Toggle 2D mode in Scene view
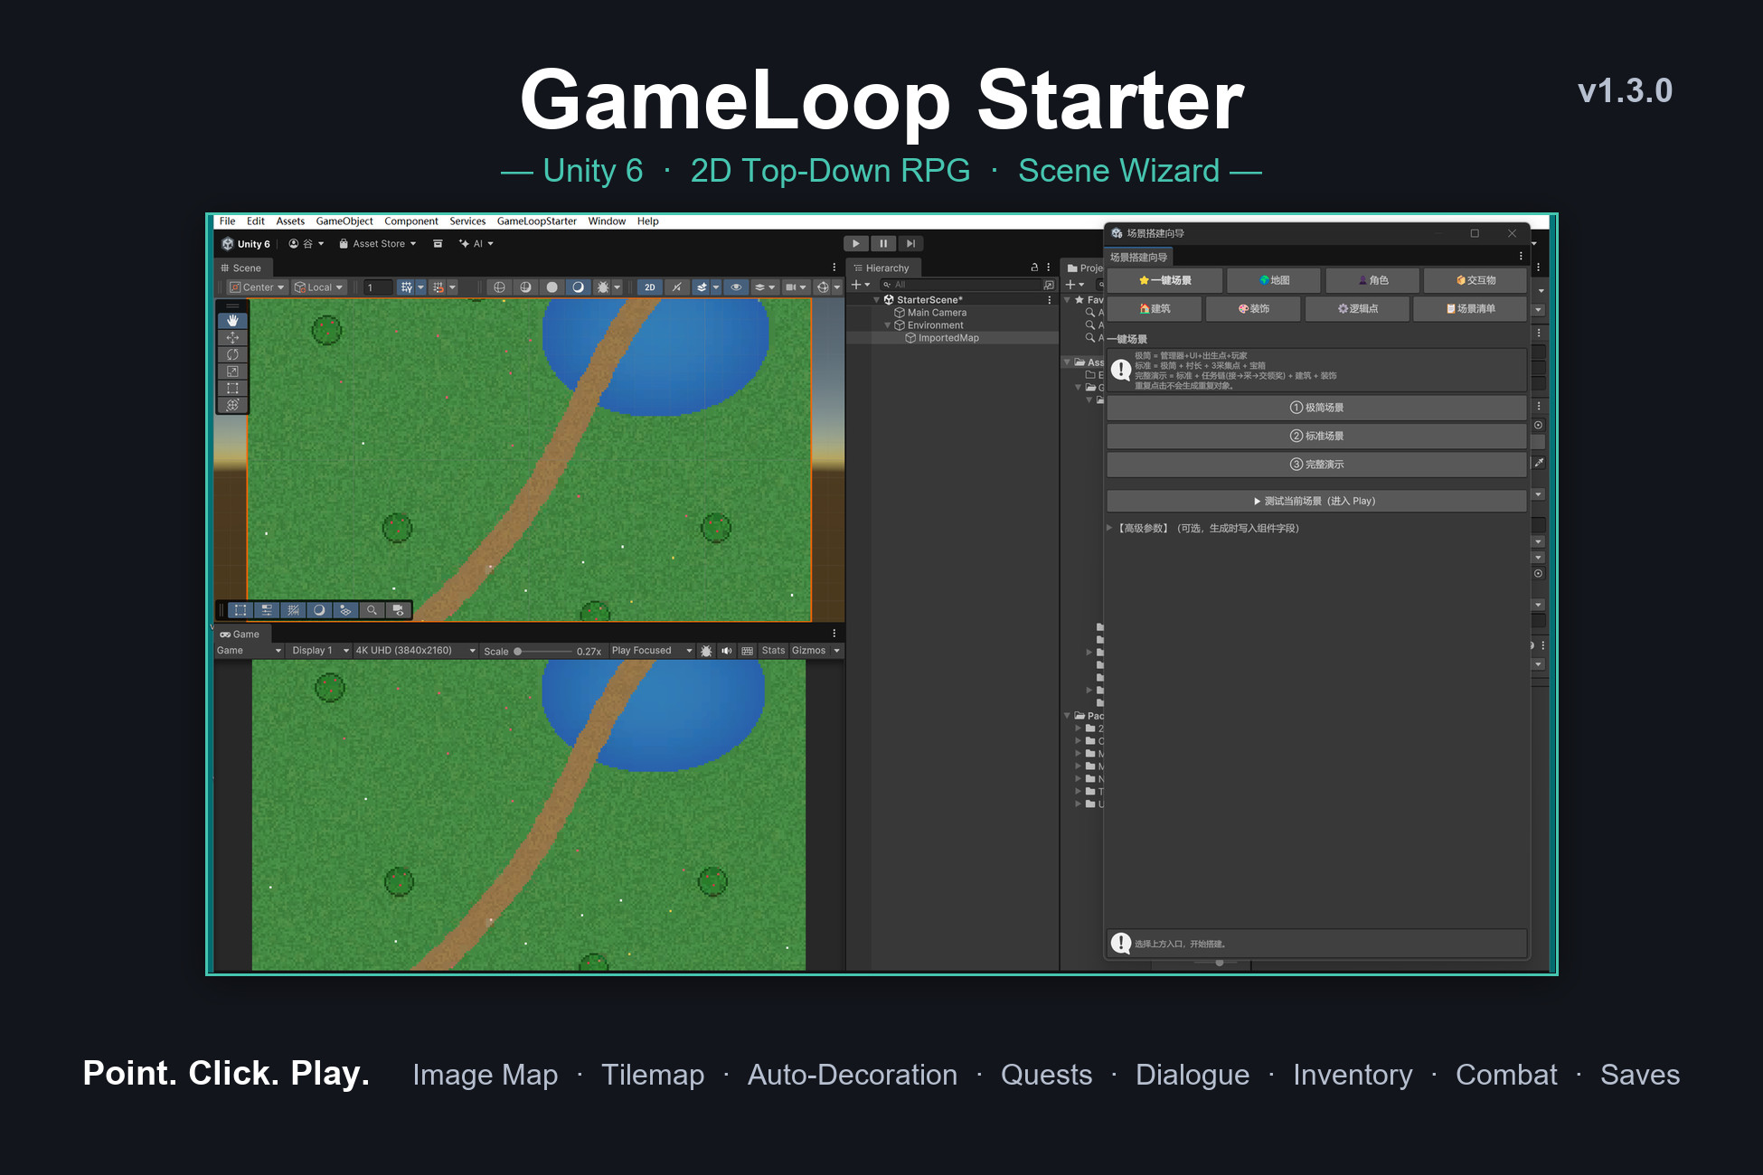Screen dimensions: 1763x1175 [649, 287]
